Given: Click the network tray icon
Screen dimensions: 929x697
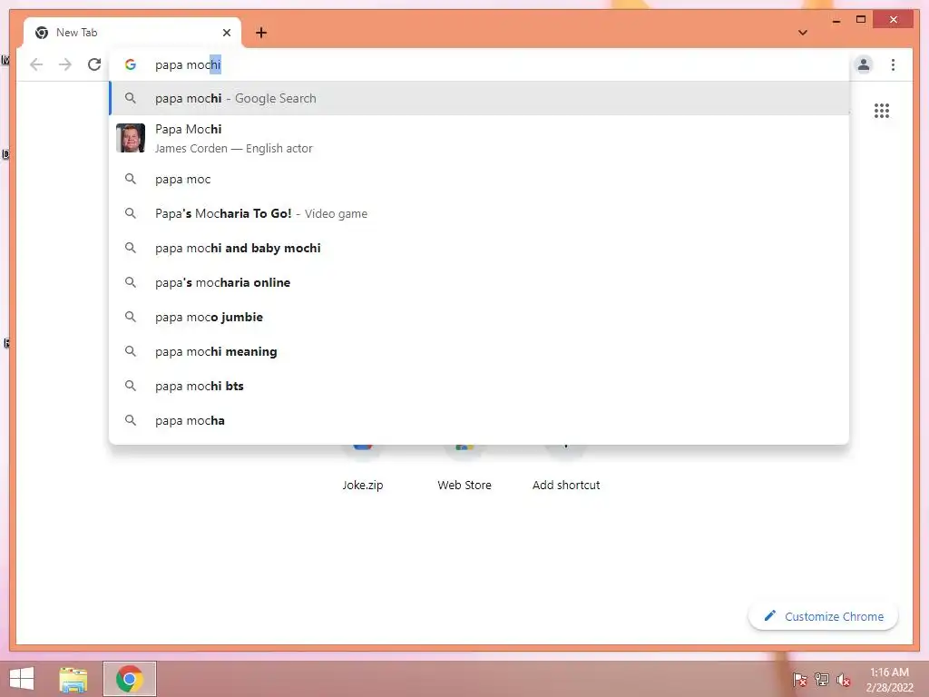Looking at the screenshot, I should pos(822,680).
